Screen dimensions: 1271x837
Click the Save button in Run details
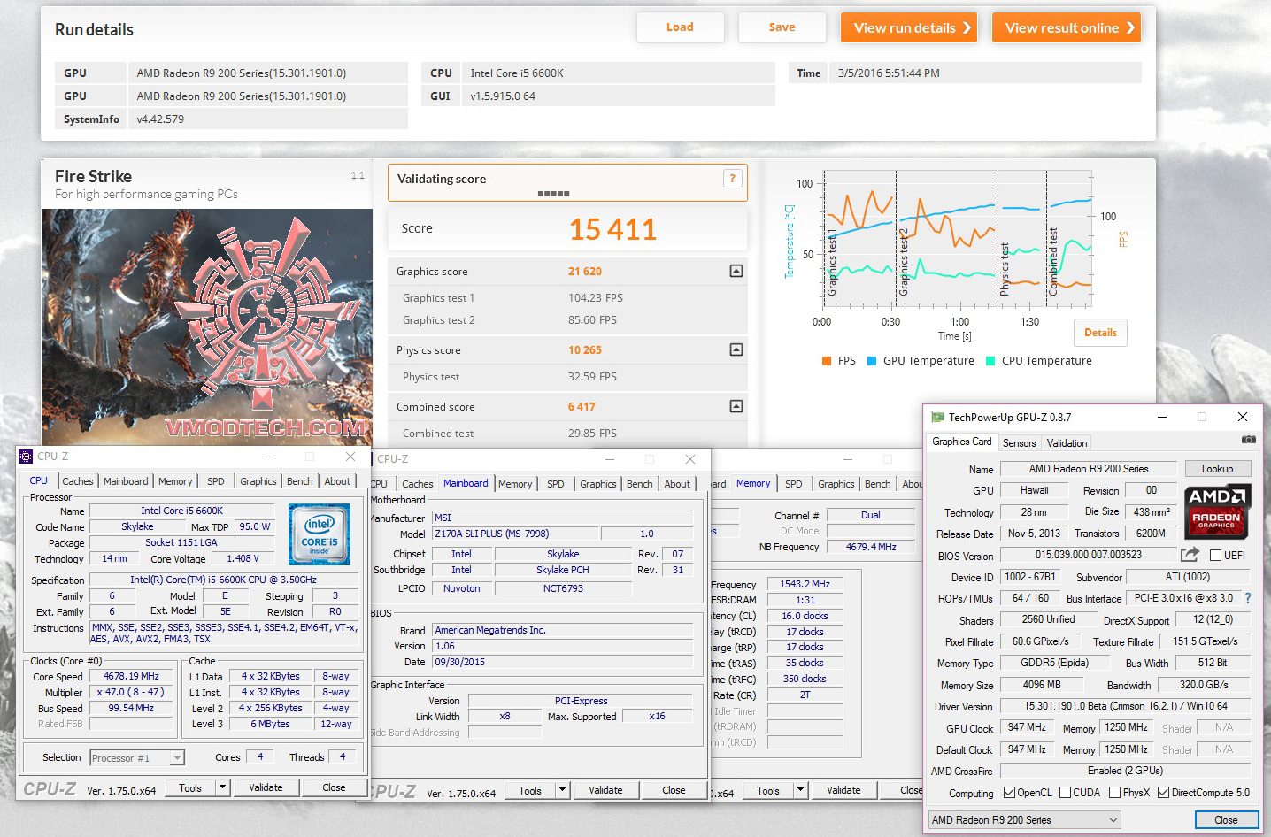782,27
